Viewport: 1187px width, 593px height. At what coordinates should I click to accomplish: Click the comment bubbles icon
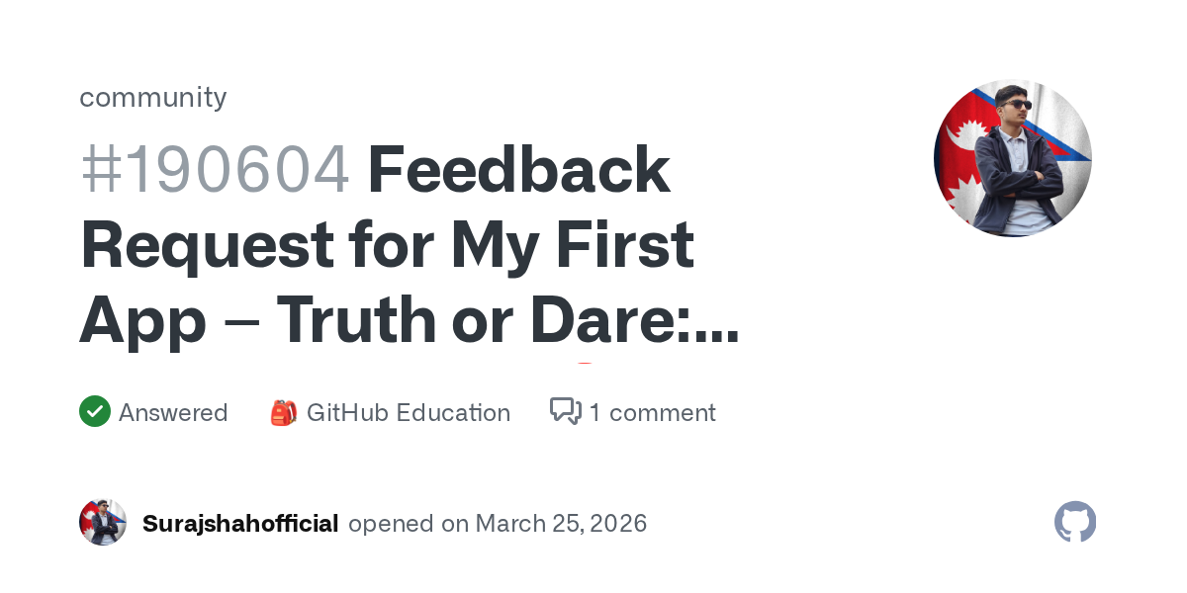pyautogui.click(x=566, y=411)
